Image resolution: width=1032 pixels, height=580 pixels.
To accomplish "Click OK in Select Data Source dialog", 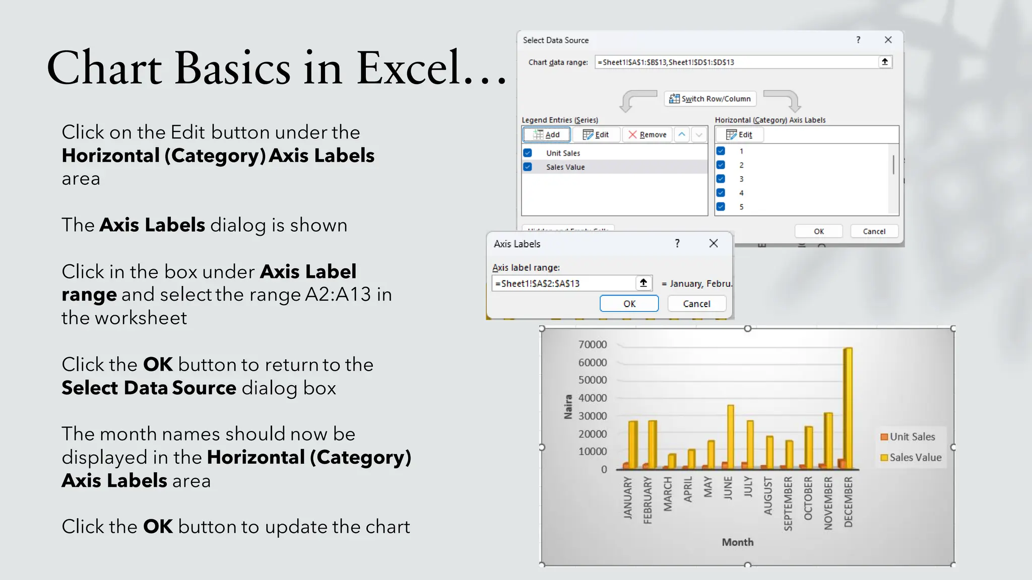I will click(819, 231).
